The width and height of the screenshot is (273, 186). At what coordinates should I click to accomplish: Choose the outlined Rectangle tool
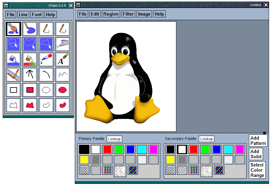pos(13,90)
